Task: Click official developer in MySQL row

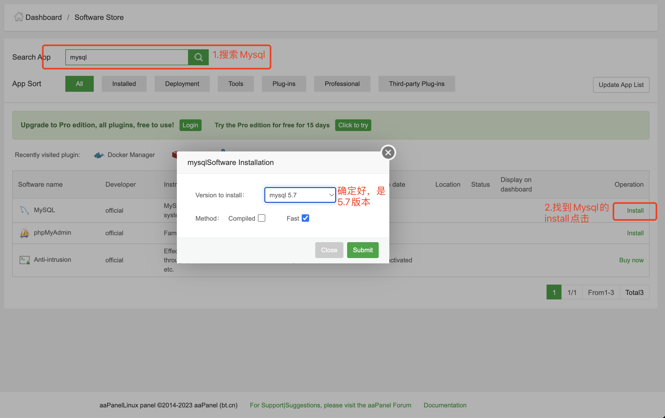Action: [x=114, y=211]
